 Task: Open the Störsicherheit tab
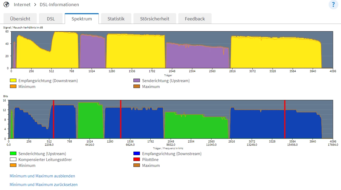pos(155,19)
